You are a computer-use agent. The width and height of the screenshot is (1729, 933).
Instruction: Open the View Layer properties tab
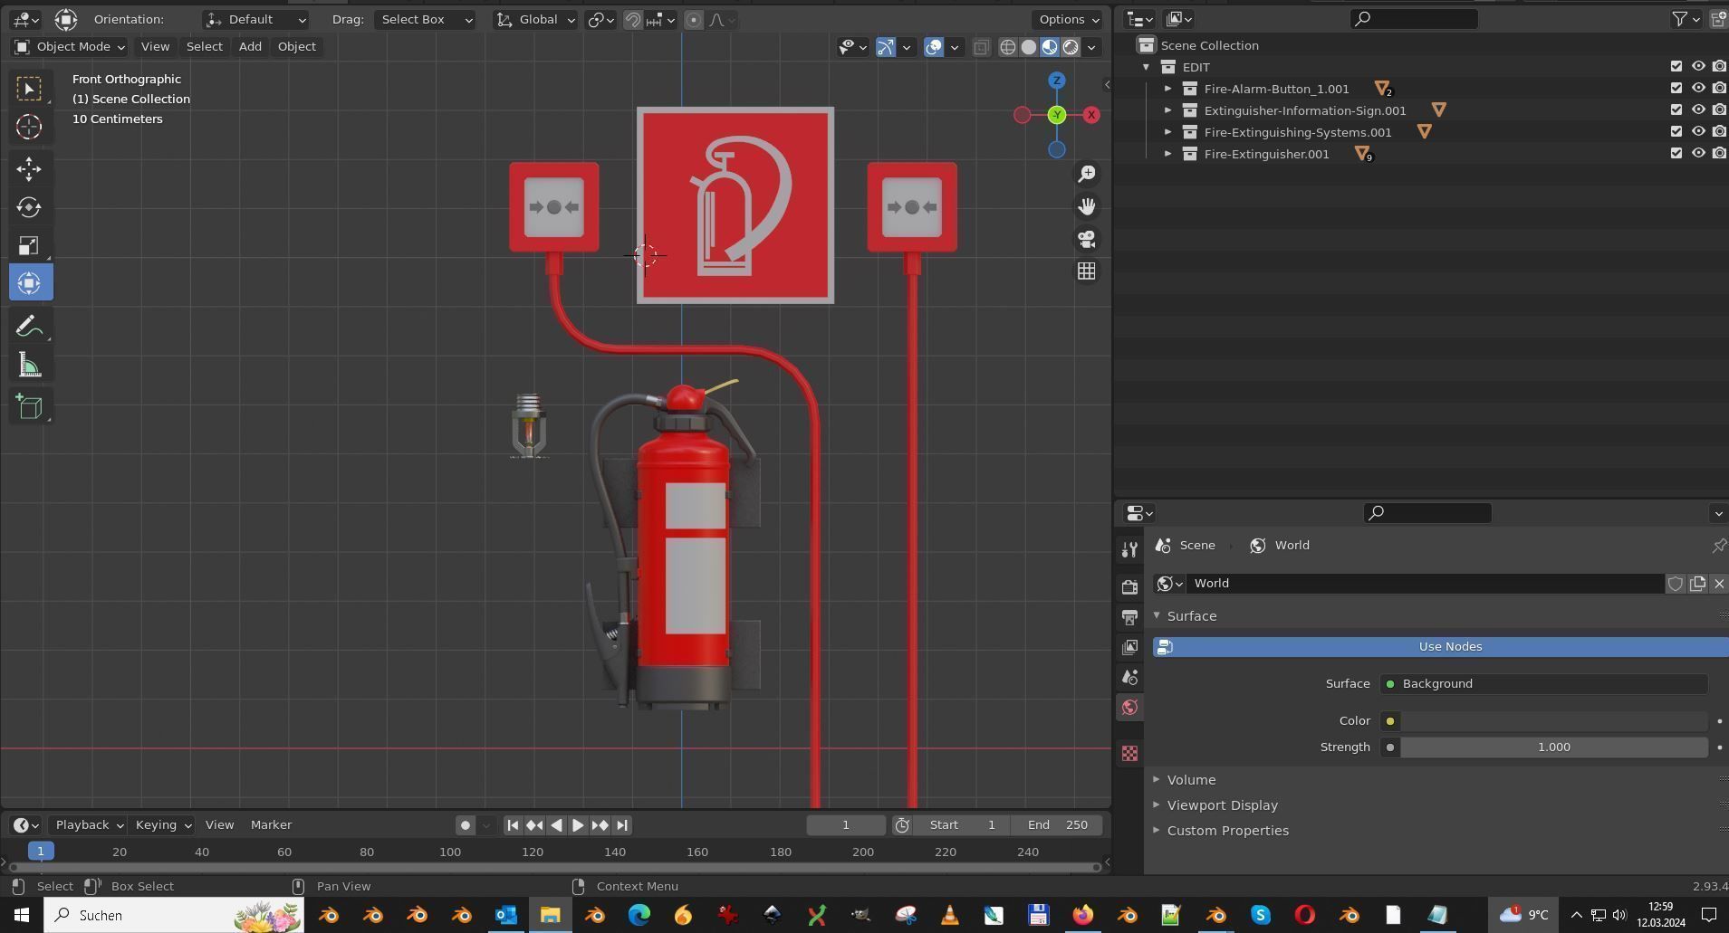[x=1129, y=647]
